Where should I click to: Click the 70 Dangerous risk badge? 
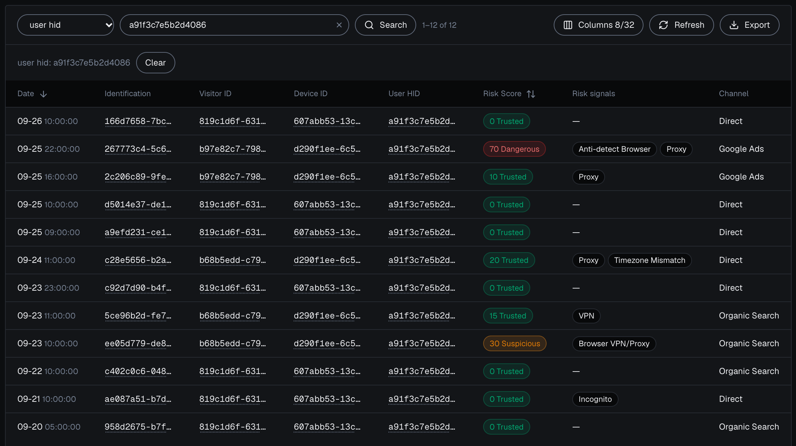click(x=514, y=149)
